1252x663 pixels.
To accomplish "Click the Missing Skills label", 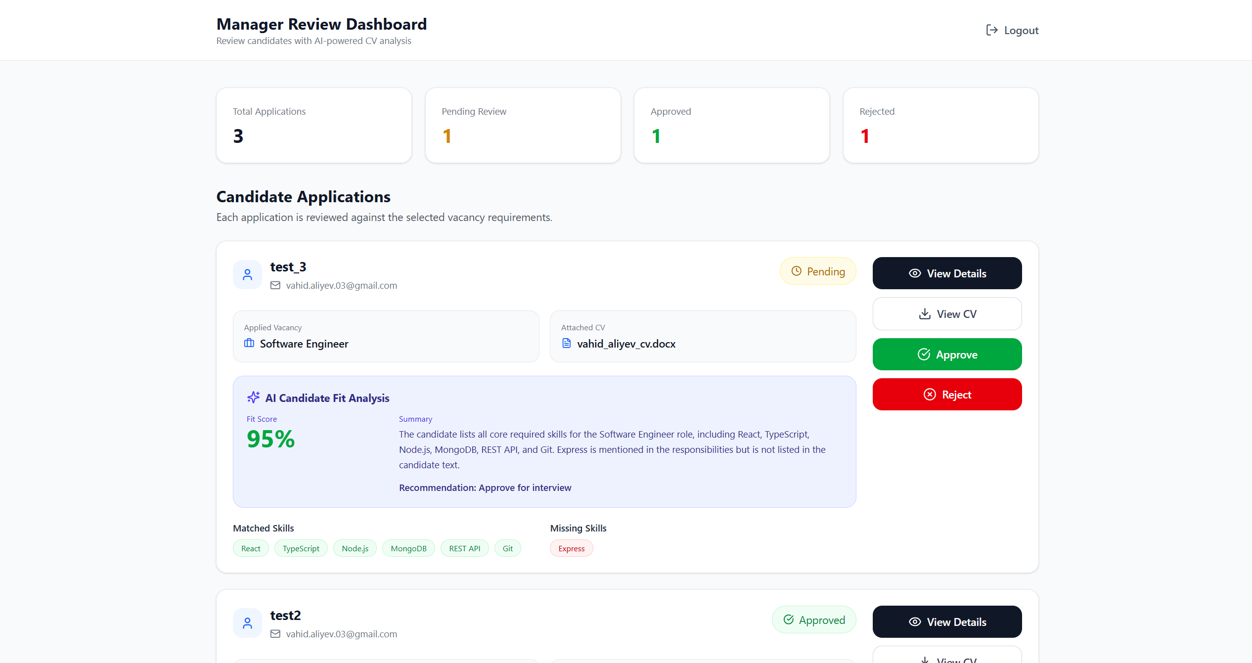I will pos(578,528).
